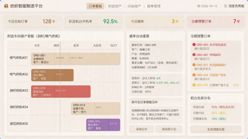Click the 碎片化订单智能合并 heading
Viewport: 248px width, 139px height.
point(144,102)
